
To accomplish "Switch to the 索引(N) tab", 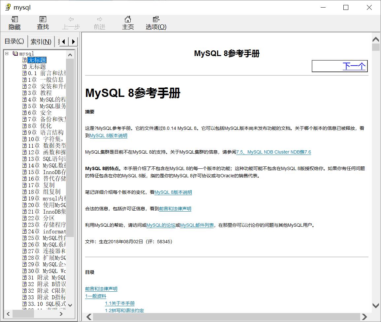I will point(41,41).
